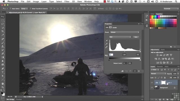This screenshot has width=180, height=101.
Task: Click the Background layer thumbnail
Action: pos(157,88)
